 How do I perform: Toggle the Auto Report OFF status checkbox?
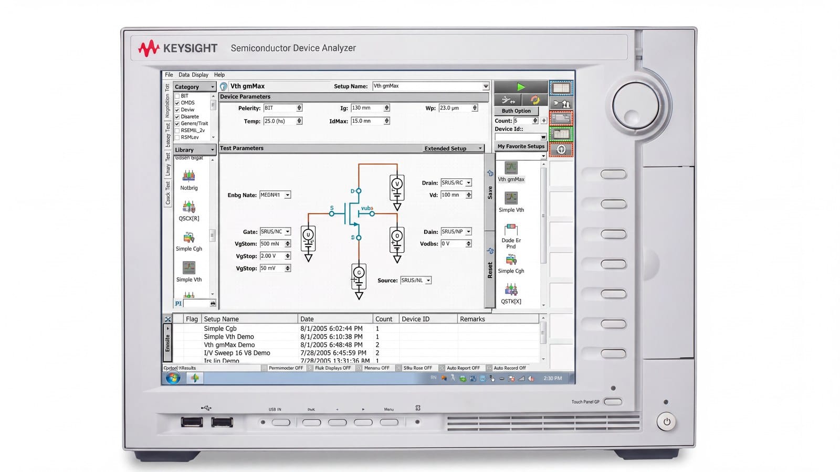442,368
